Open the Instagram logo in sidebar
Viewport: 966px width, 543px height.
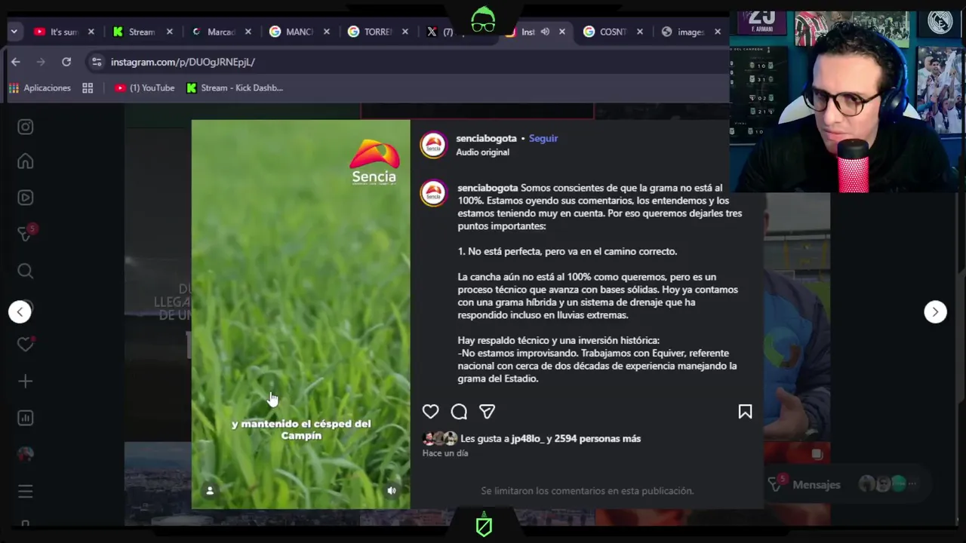tap(25, 127)
